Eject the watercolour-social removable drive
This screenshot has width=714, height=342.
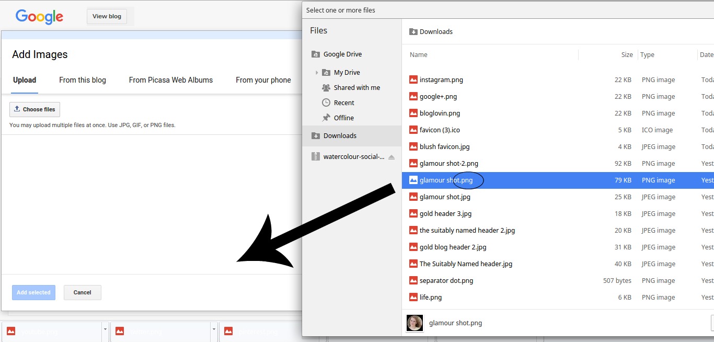(392, 156)
